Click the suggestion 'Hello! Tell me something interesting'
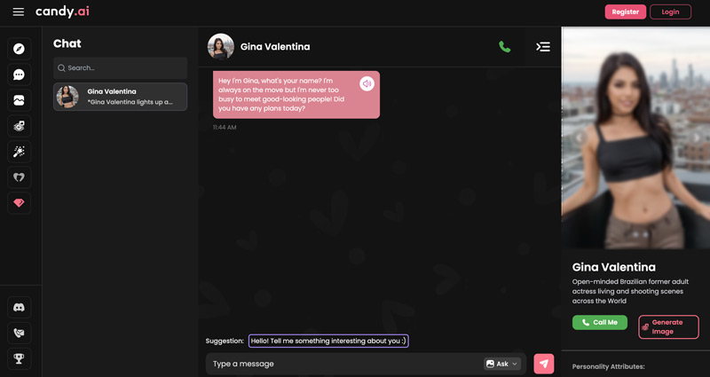 click(x=328, y=341)
